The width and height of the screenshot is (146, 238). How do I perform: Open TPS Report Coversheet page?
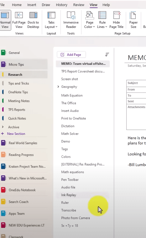point(83,71)
